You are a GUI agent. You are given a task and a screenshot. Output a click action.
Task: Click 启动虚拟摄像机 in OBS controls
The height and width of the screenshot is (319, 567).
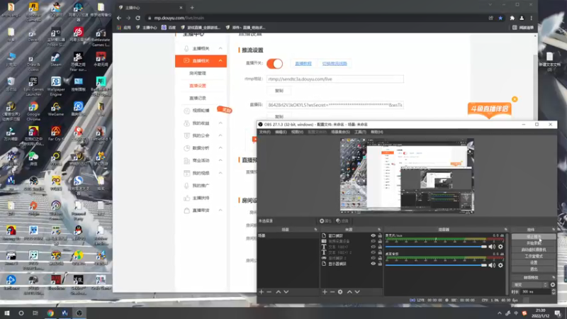click(x=534, y=250)
